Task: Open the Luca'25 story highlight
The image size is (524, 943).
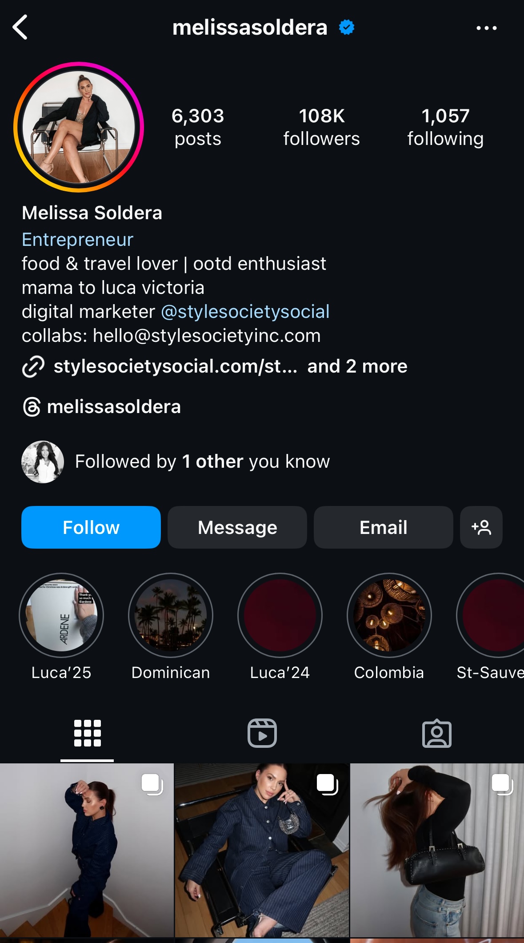Action: tap(61, 615)
